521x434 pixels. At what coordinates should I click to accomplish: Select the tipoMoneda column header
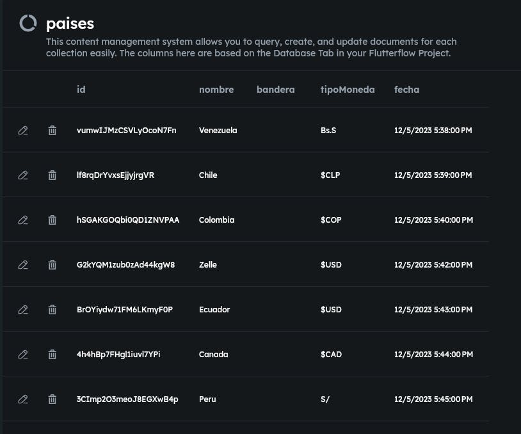click(x=348, y=90)
